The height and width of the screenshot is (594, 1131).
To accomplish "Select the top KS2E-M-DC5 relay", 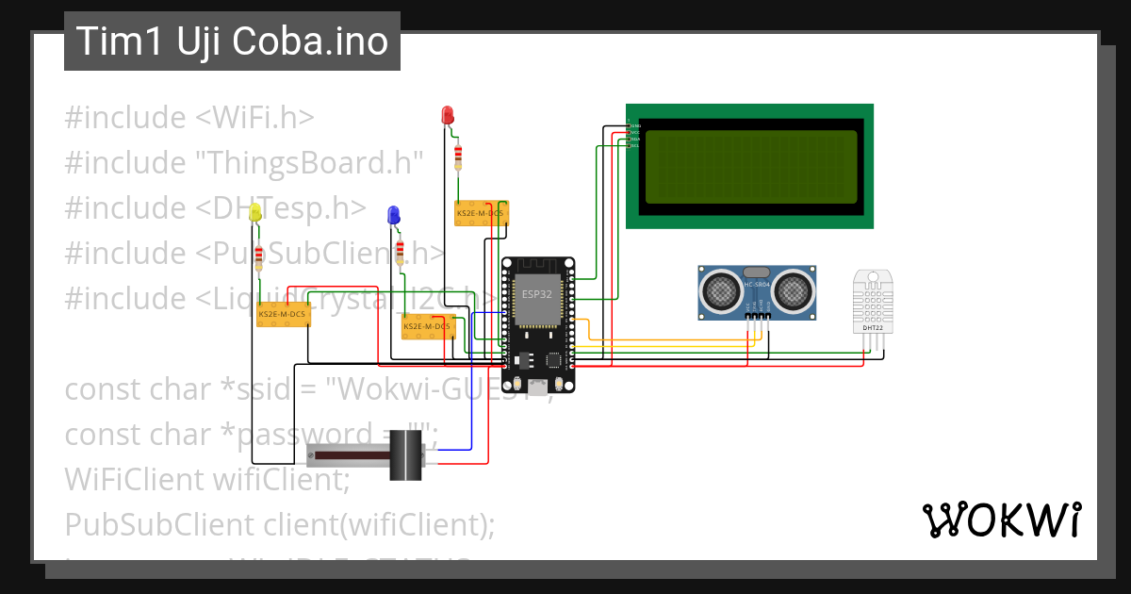I will (484, 214).
